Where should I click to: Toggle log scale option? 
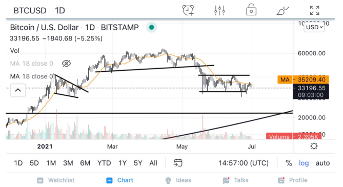[304, 163]
